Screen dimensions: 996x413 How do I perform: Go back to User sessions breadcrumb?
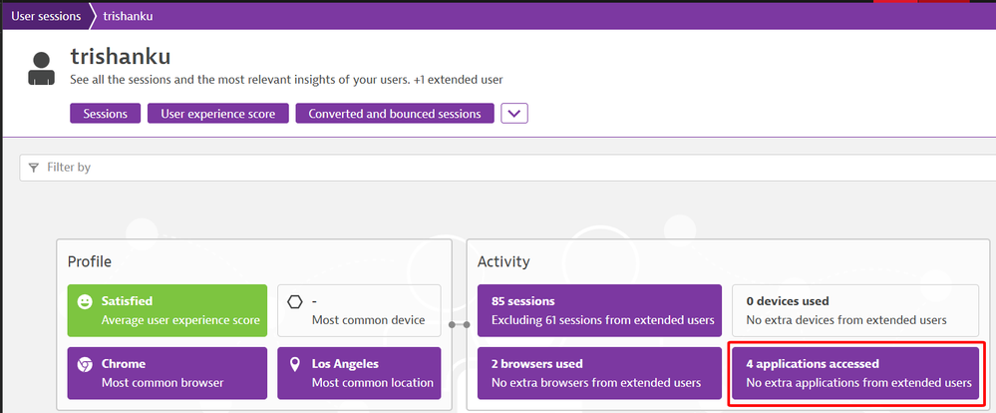(44, 16)
